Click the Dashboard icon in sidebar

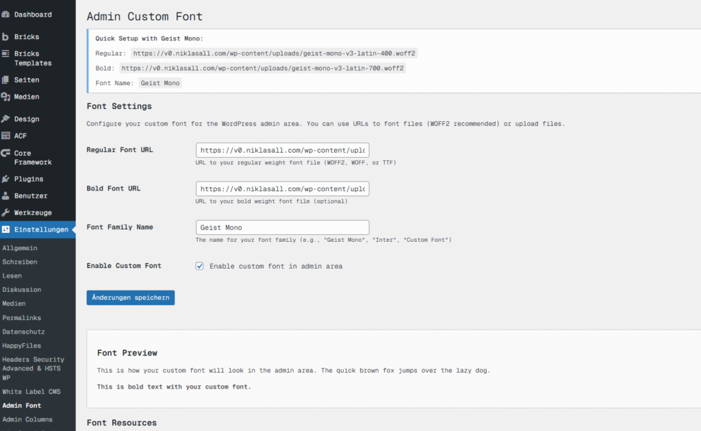(x=6, y=14)
